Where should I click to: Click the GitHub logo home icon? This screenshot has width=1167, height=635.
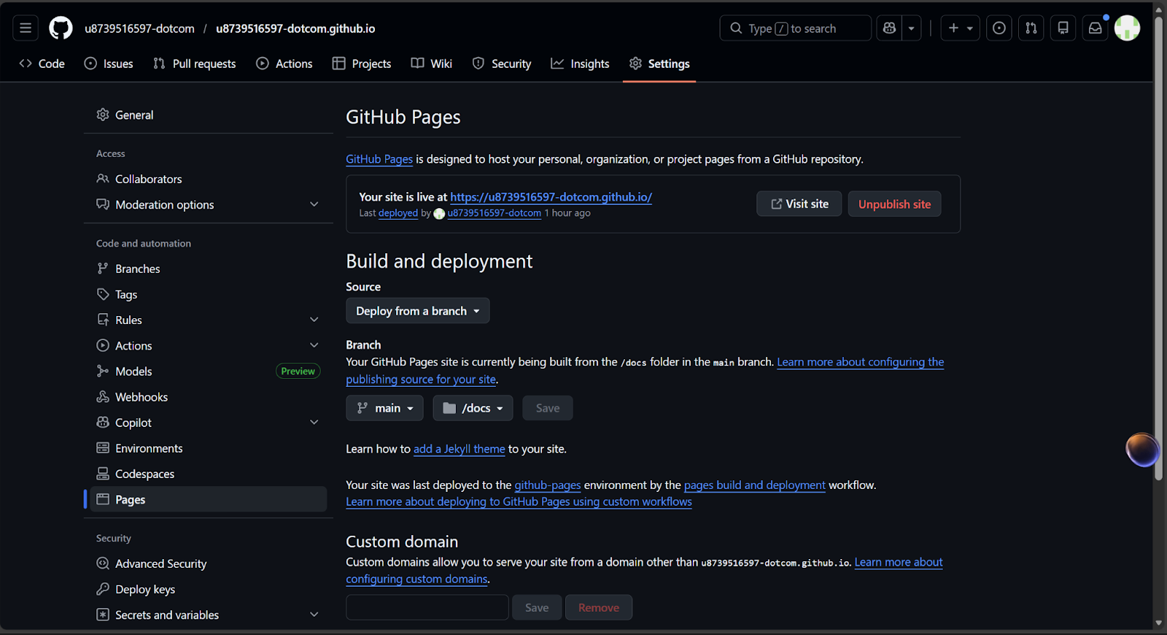(x=61, y=28)
